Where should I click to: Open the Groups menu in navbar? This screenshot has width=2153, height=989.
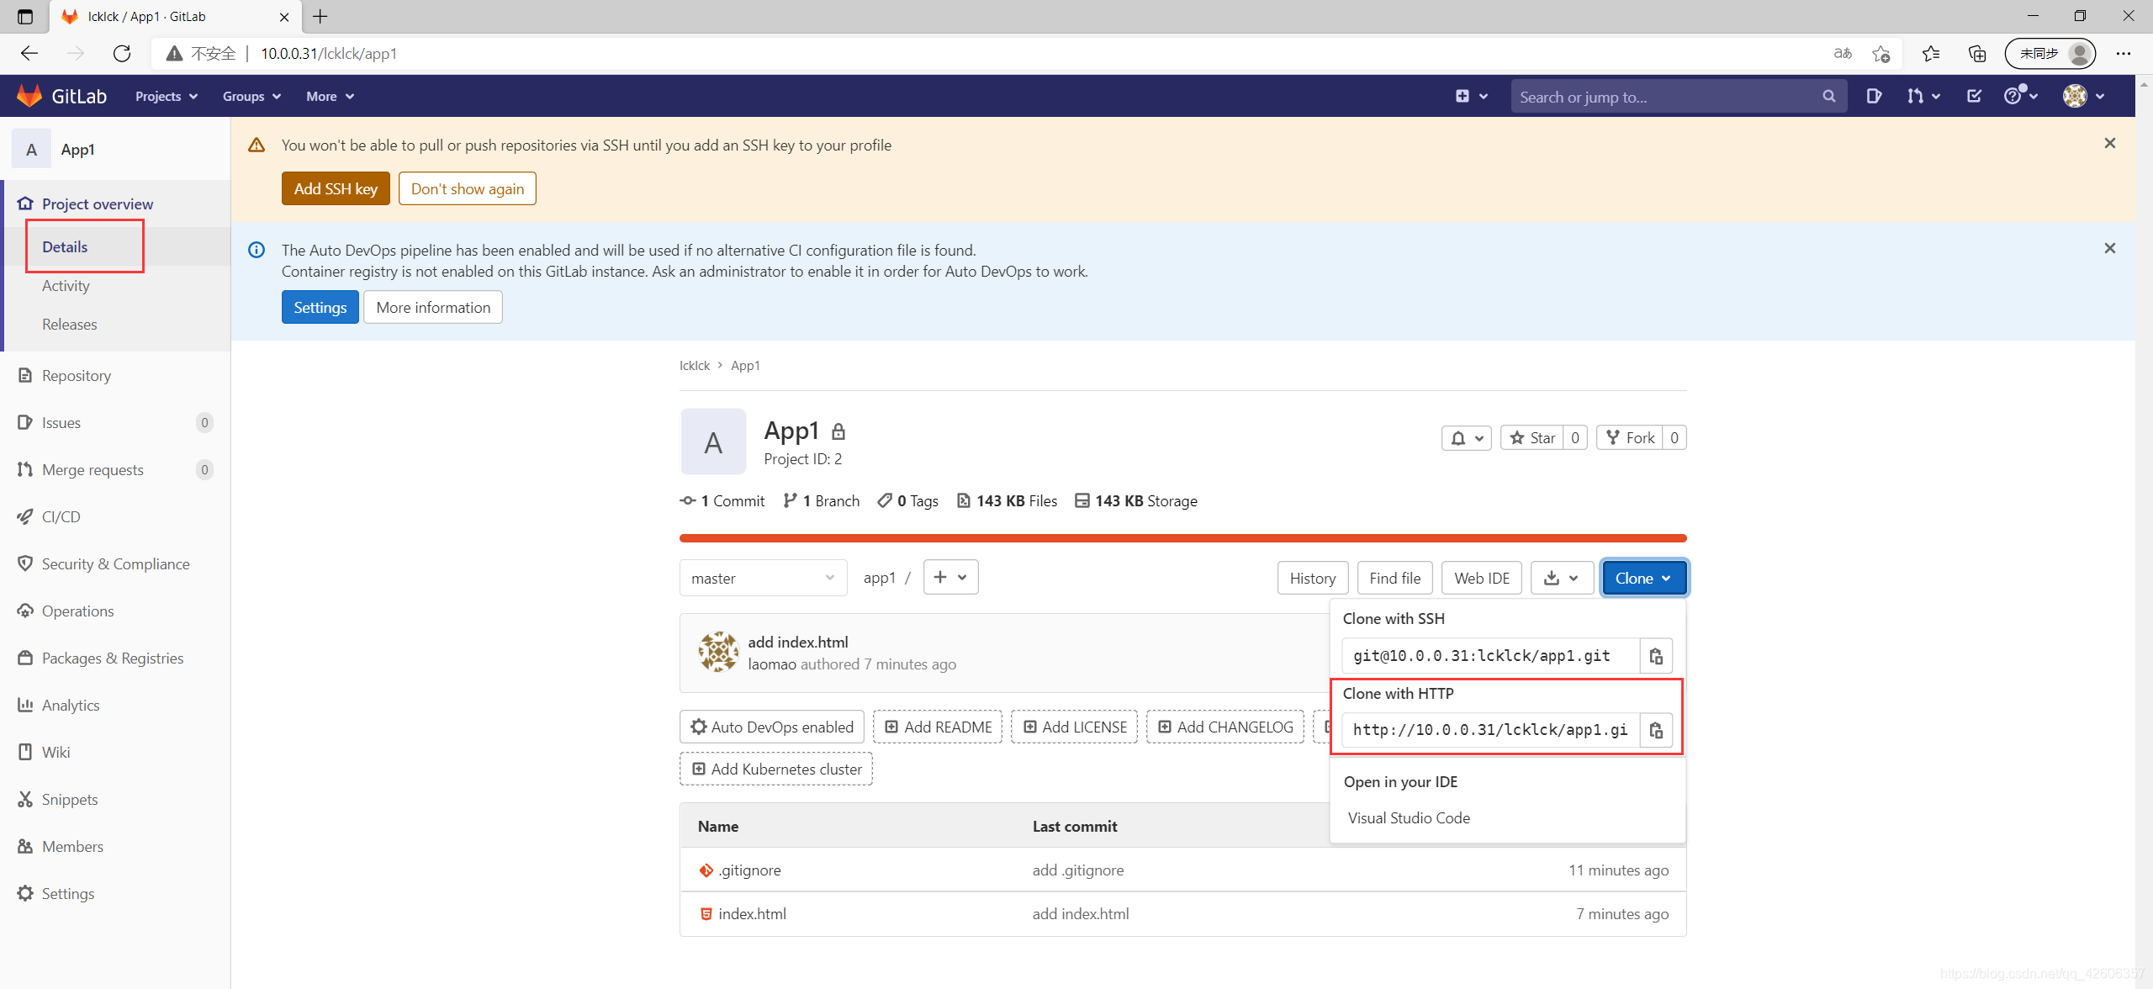(251, 97)
